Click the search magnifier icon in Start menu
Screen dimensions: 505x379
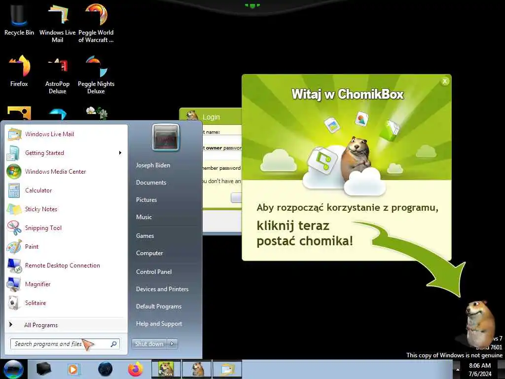[114, 344]
